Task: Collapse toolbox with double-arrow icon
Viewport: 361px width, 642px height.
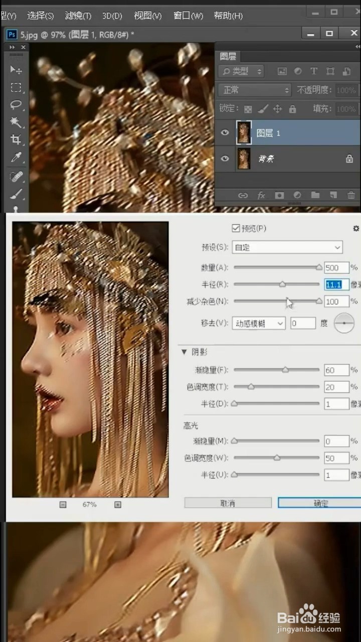Action: 12,47
